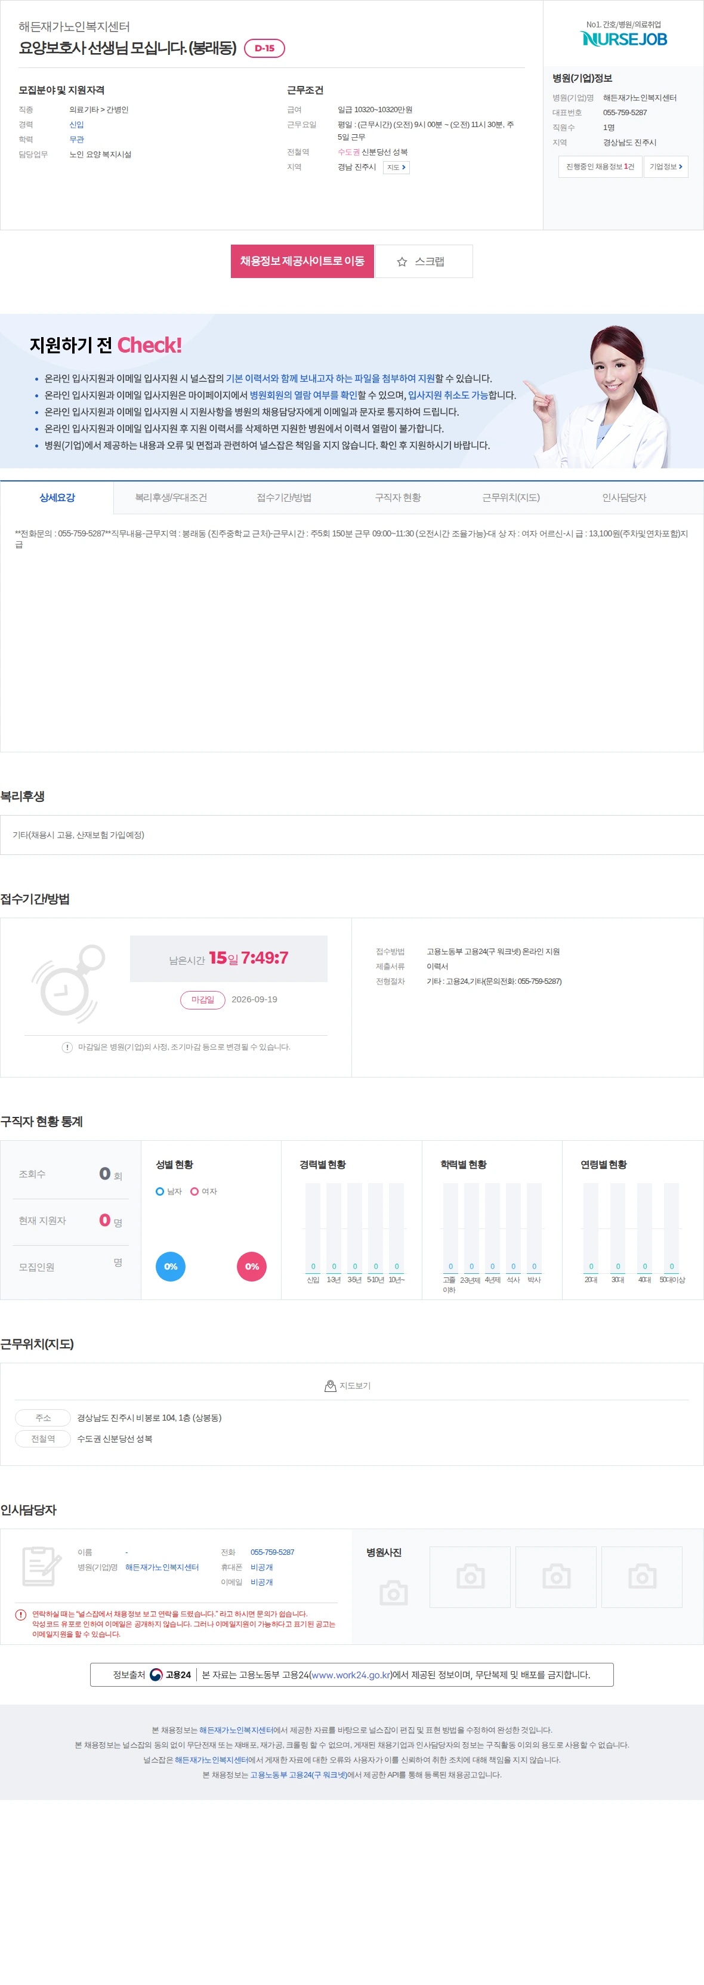Click the 무관 education link
704x1985 pixels.
pyautogui.click(x=76, y=140)
